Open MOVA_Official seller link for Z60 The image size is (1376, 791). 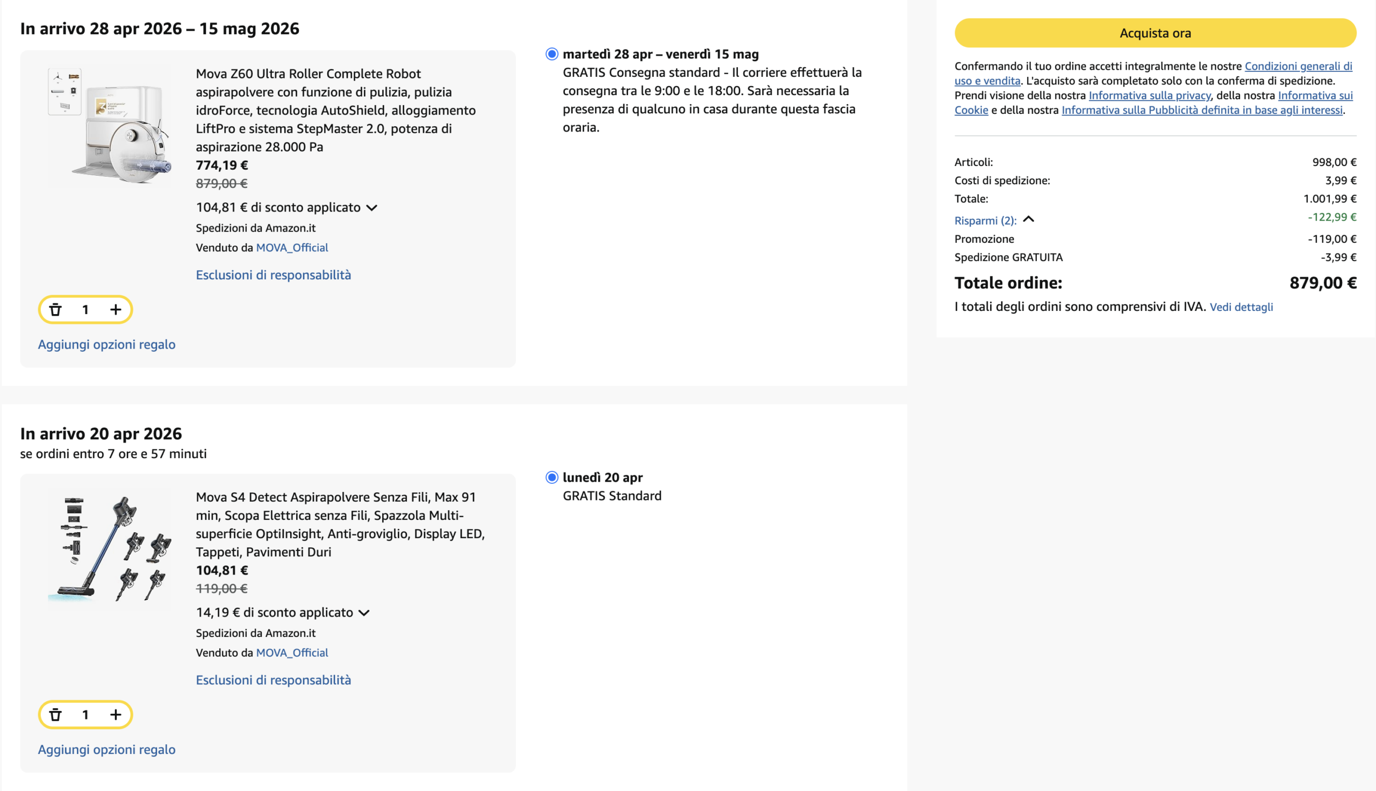point(291,248)
